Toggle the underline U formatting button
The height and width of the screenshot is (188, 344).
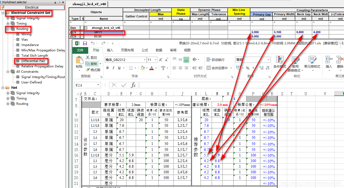pos(121,68)
